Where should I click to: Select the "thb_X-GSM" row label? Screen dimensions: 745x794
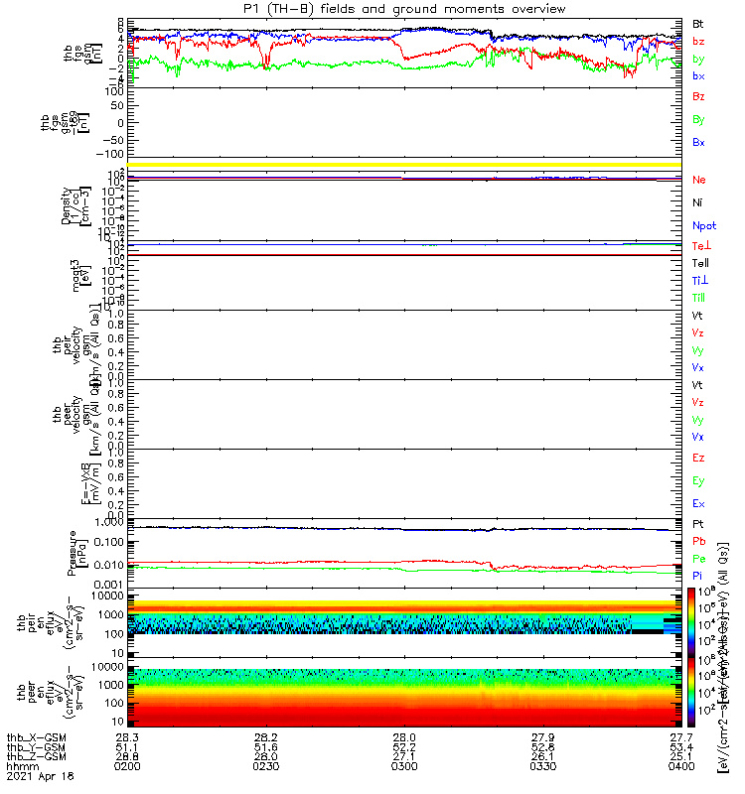[36, 737]
